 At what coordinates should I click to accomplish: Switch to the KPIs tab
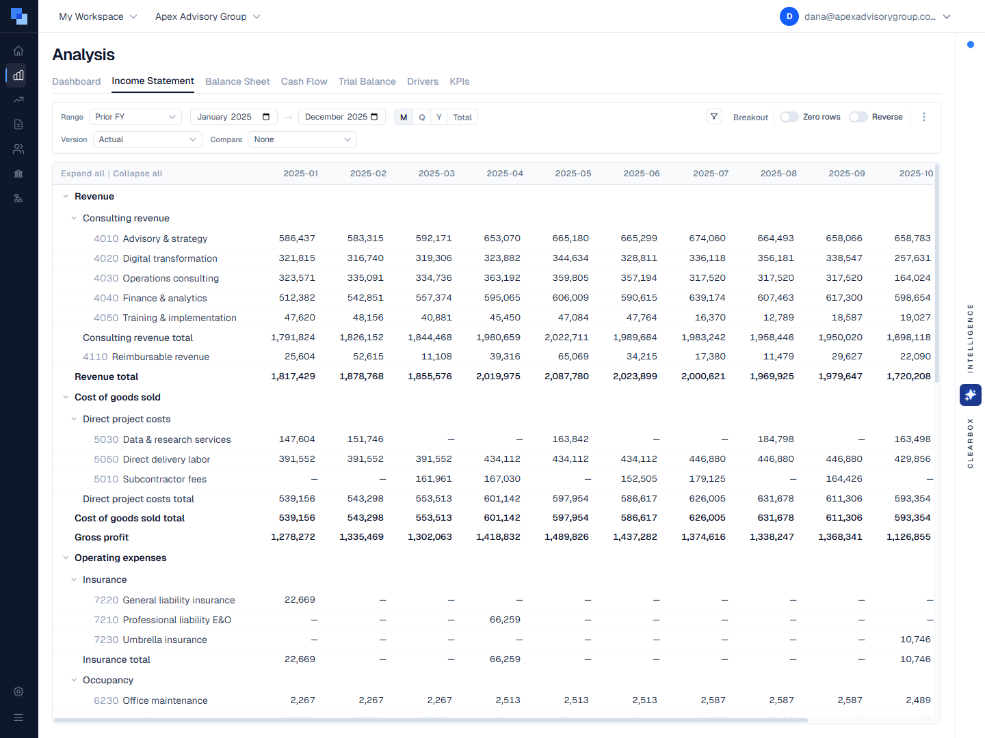pos(460,81)
